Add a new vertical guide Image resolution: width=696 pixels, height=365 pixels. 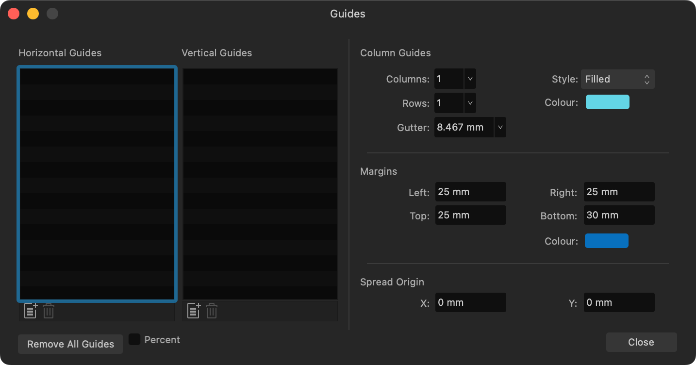(193, 311)
